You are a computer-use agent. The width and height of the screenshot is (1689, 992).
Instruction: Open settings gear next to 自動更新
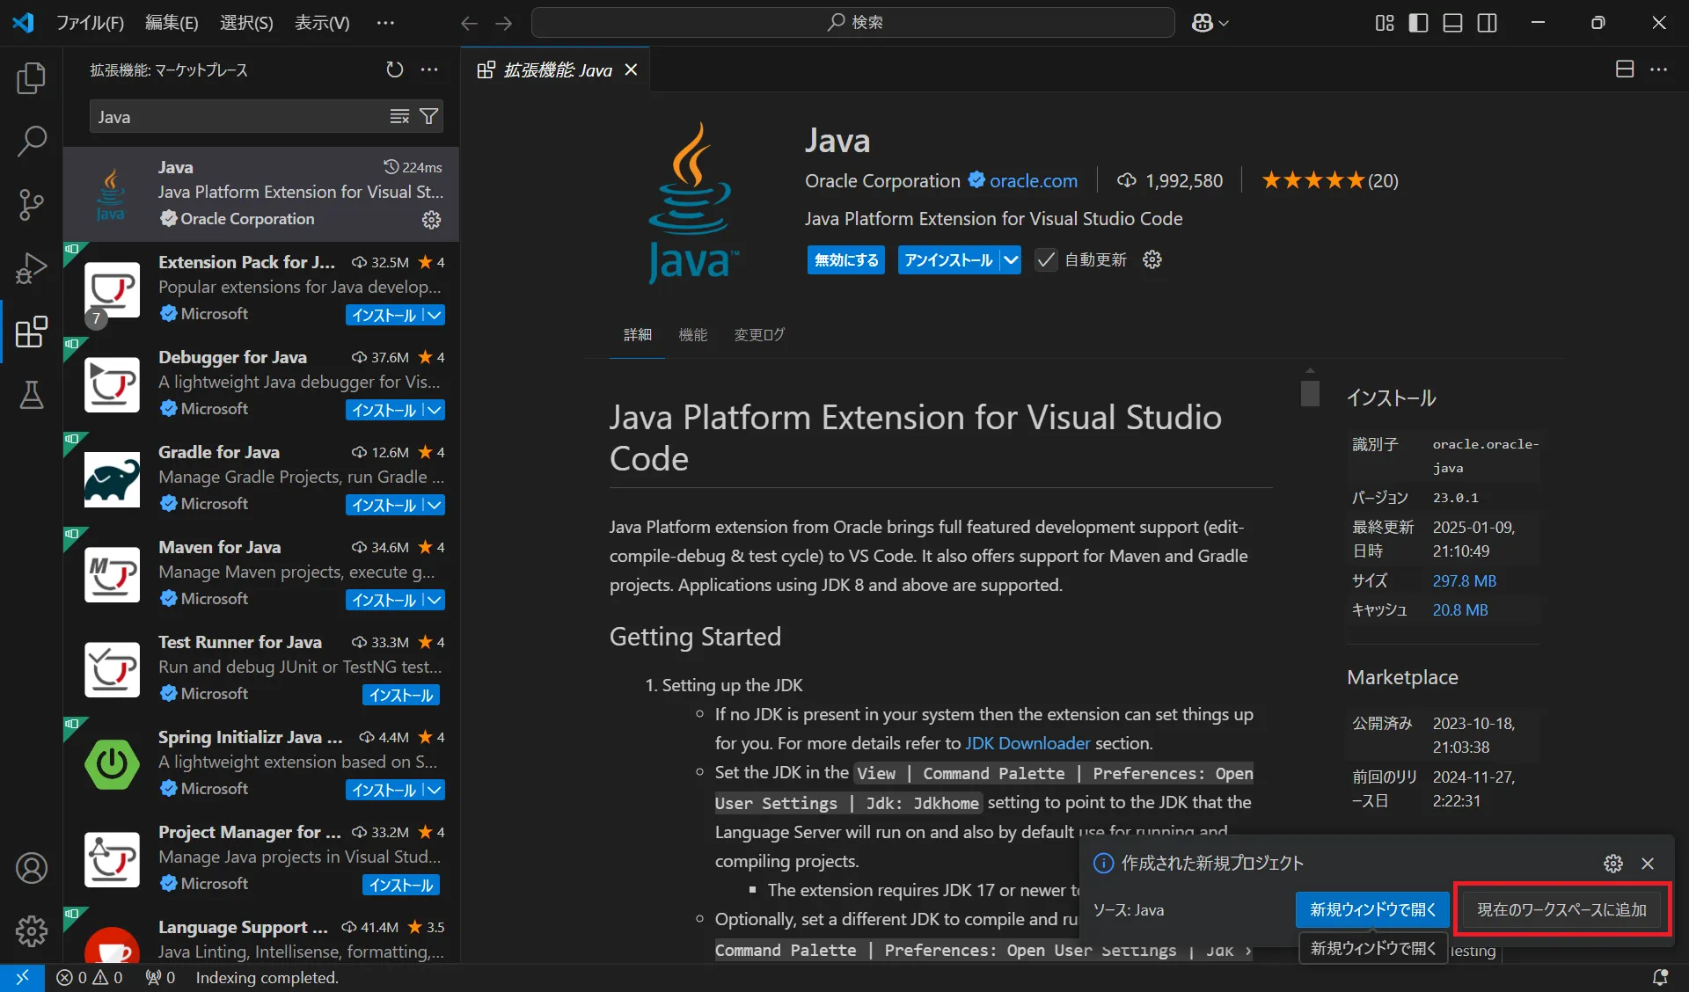point(1152,259)
